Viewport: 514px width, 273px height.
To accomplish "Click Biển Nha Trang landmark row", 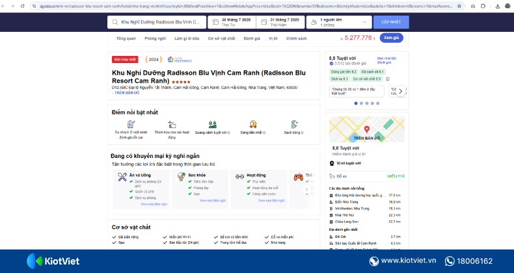I will click(365, 202).
